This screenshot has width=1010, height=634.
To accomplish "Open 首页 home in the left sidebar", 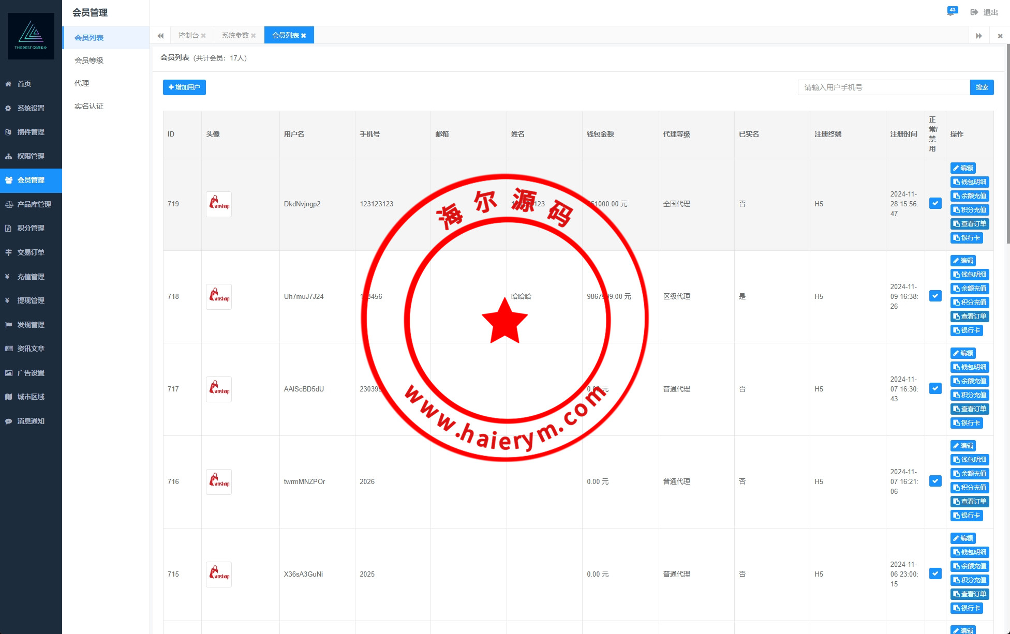I will (x=24, y=84).
